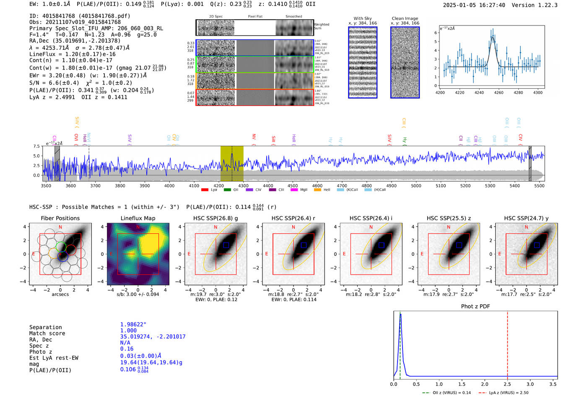Click the Photo z value 0.16
Image resolution: width=587 pixels, height=399 pixels.
[x=127, y=349]
